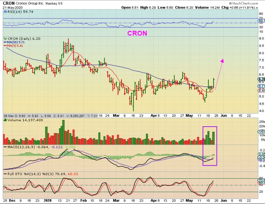
Task: Select the bold CRON ticker symbol in header
Action: point(9,3)
